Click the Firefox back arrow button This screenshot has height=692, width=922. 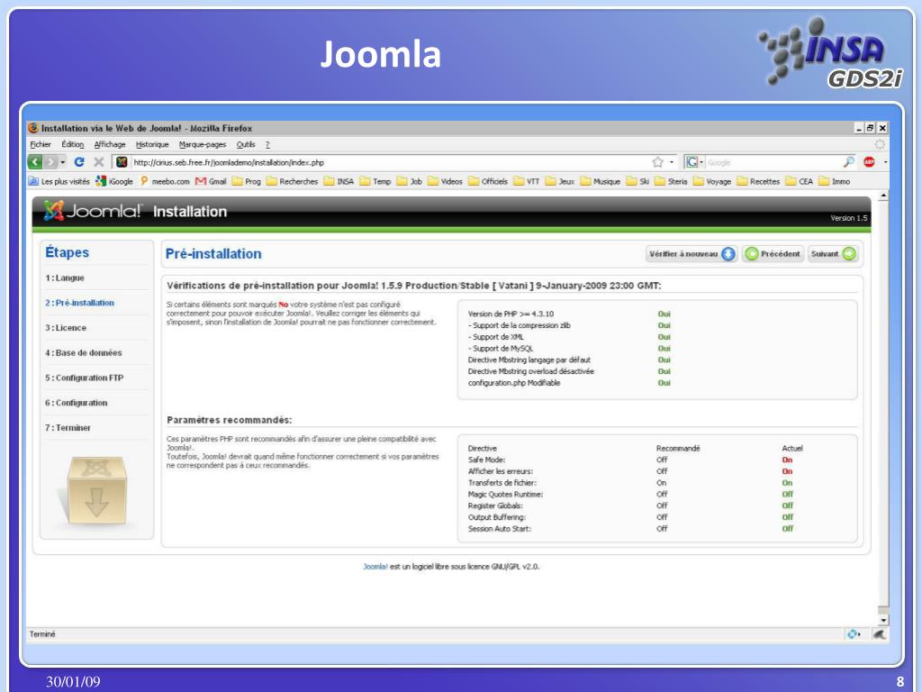tap(35, 162)
